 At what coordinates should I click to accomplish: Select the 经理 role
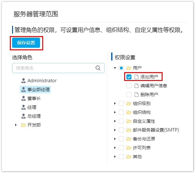pyautogui.click(x=32, y=107)
